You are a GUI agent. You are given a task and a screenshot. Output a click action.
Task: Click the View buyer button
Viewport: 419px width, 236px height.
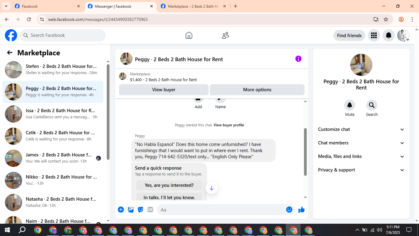pyautogui.click(x=164, y=90)
